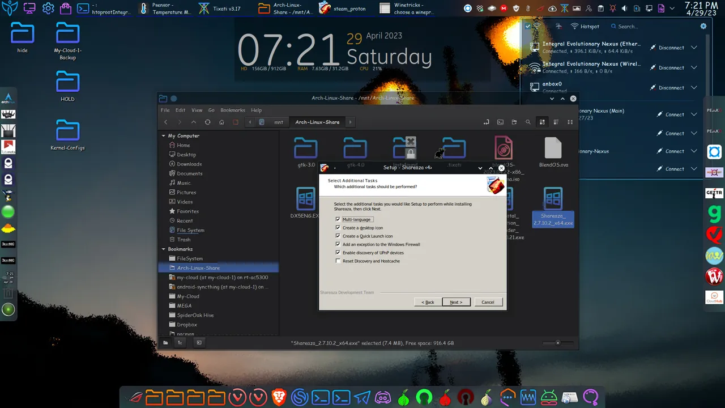The height and width of the screenshot is (408, 725).
Task: Switch to compact view
Action: 570,122
